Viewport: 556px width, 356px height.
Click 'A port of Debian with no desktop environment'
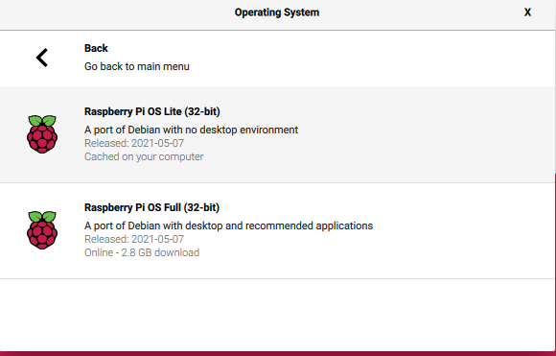coord(191,130)
